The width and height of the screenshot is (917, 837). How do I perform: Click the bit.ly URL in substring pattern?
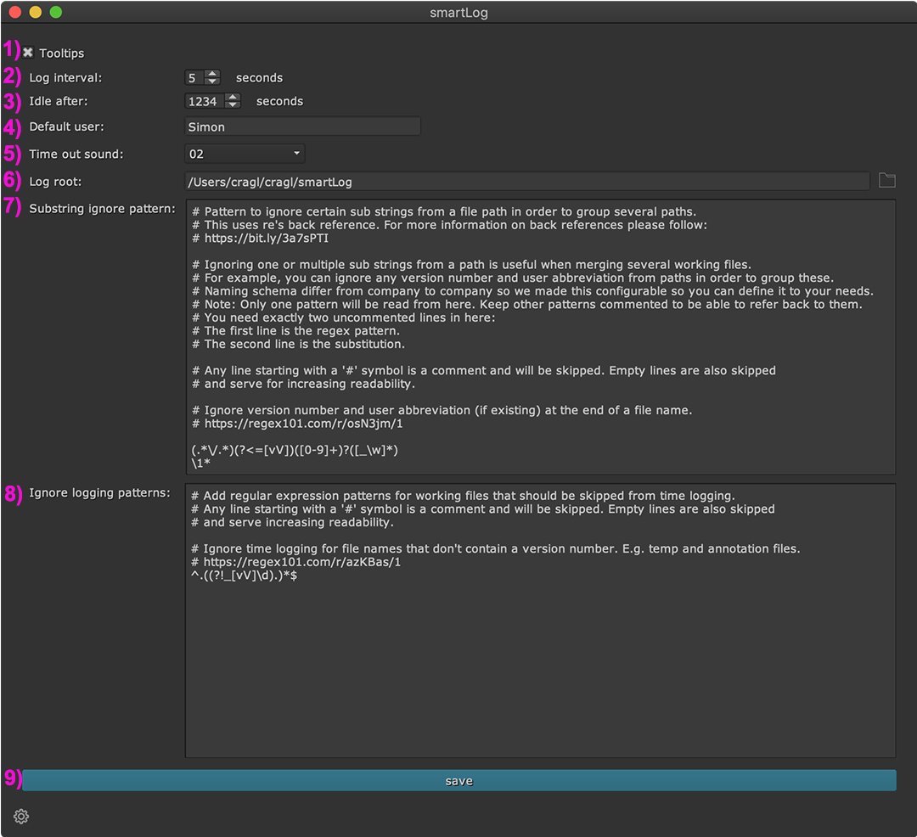click(x=267, y=239)
